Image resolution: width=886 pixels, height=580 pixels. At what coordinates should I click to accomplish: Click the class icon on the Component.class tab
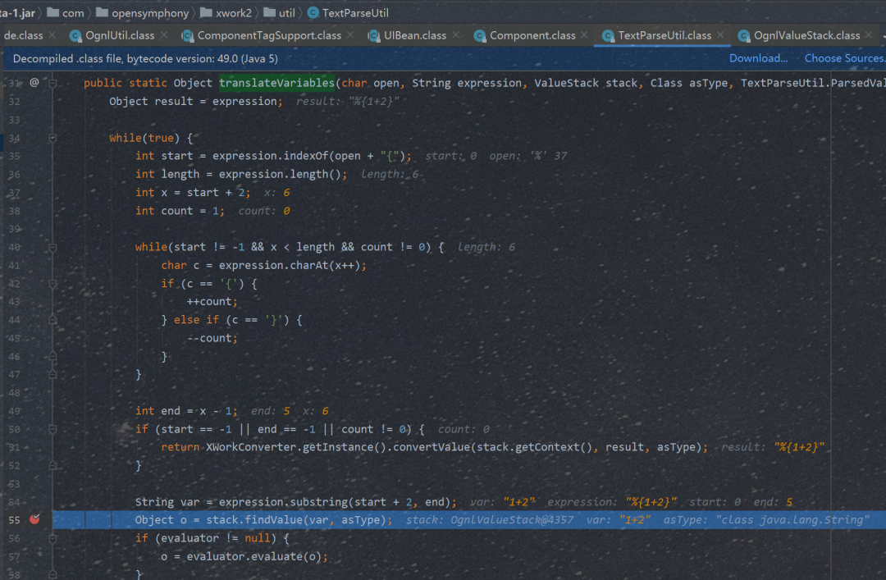click(479, 35)
